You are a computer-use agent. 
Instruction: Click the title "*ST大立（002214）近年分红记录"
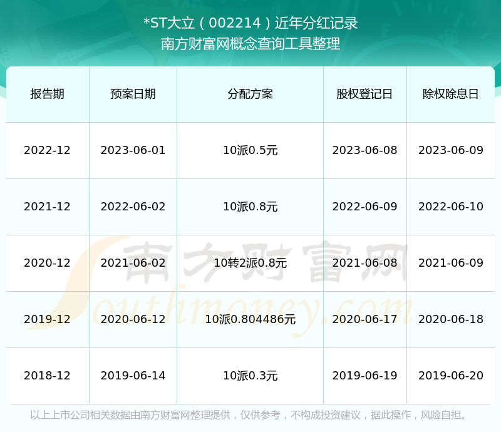point(250,23)
